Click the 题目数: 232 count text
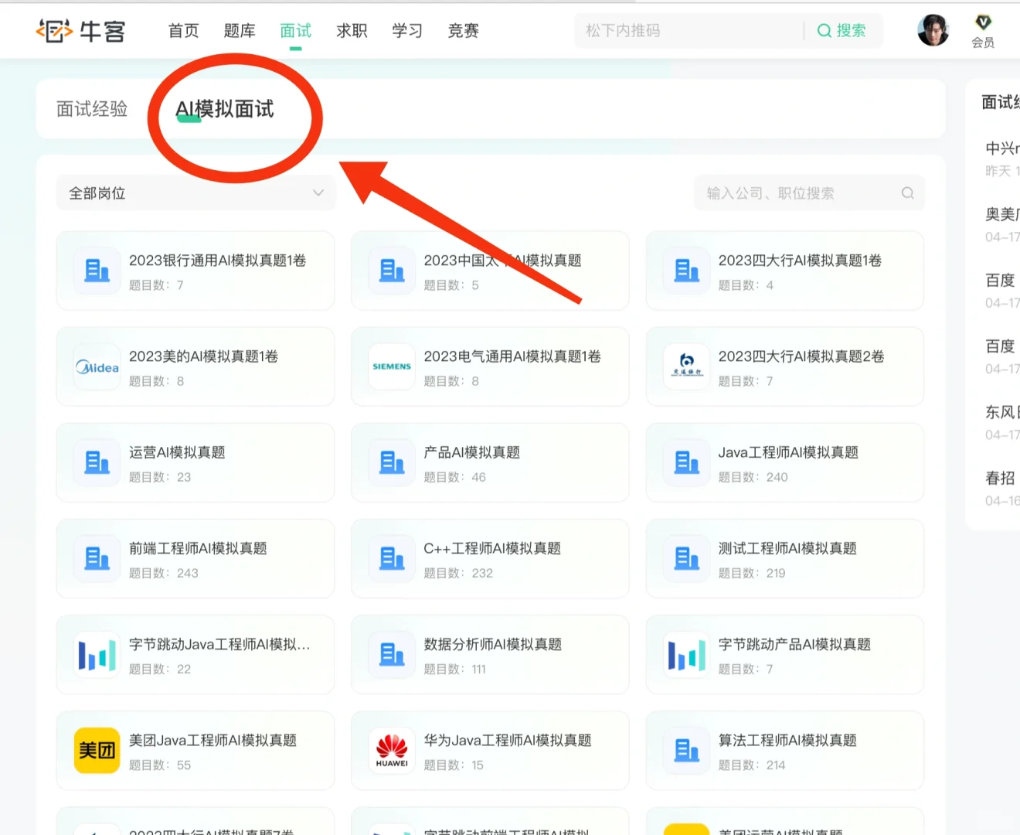 (x=458, y=574)
